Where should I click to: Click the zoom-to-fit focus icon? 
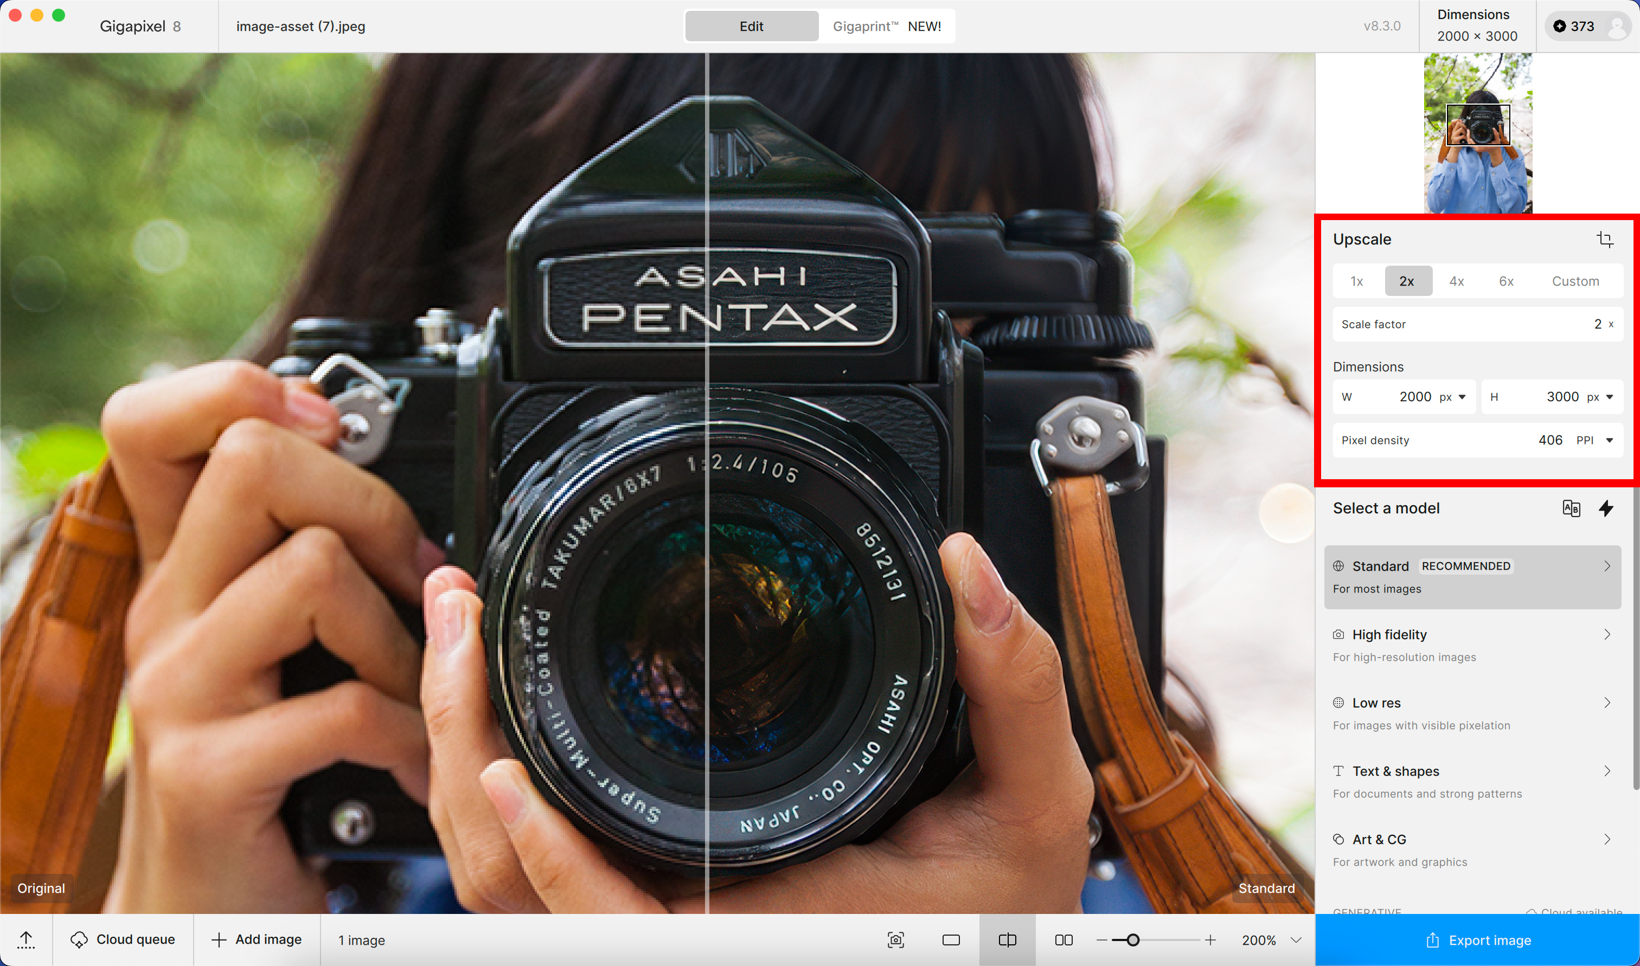[x=895, y=940]
